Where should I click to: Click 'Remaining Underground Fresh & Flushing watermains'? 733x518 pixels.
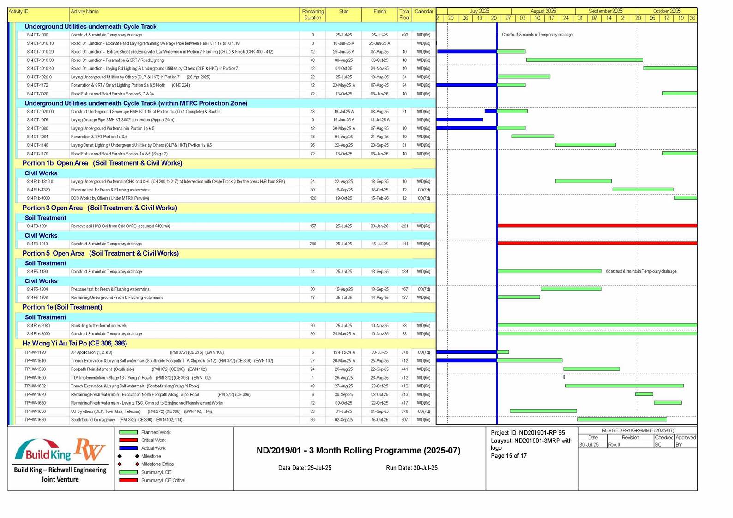click(117, 298)
